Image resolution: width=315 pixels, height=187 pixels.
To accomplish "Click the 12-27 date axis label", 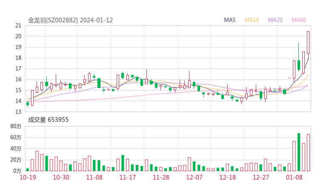I will click(261, 177).
